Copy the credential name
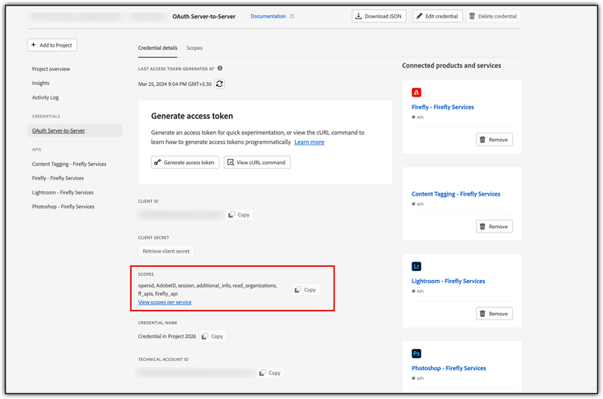603x399 pixels. point(213,336)
